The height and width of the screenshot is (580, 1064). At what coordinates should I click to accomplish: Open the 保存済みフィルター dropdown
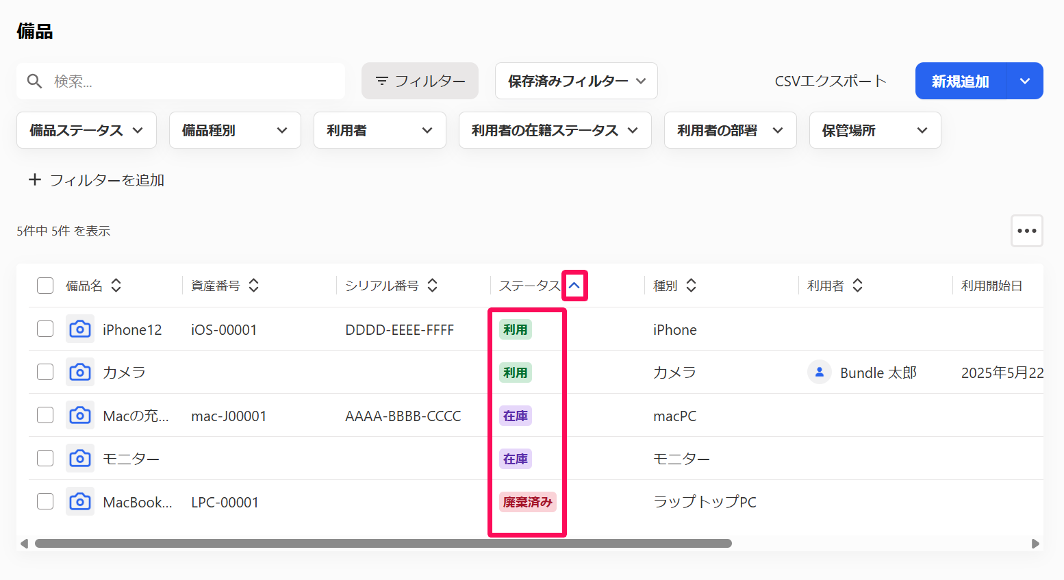pyautogui.click(x=576, y=80)
